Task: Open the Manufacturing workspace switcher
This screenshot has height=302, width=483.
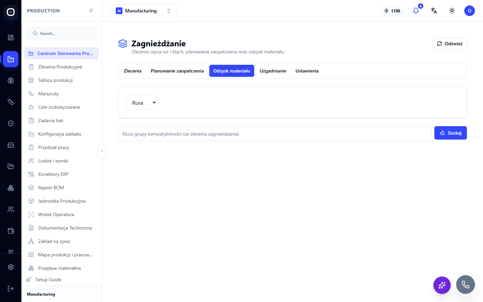Action: pos(144,11)
